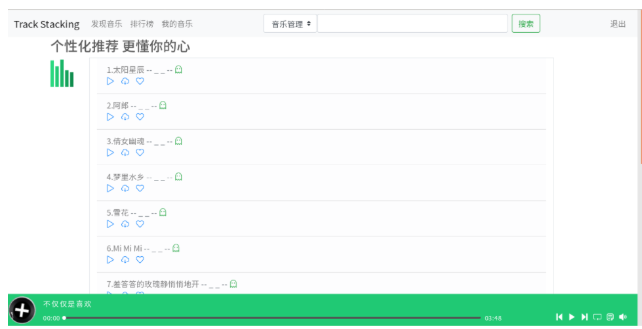Download the song 倩女幽魂
Screen dimensions: 642x329
(x=125, y=152)
